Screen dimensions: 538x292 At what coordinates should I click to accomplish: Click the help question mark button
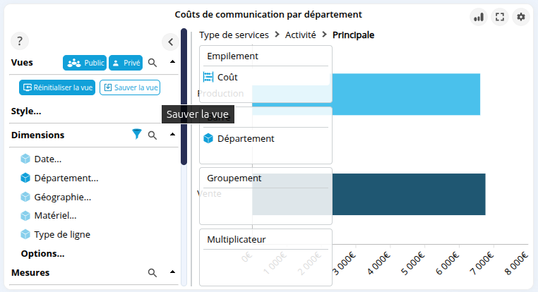21,42
